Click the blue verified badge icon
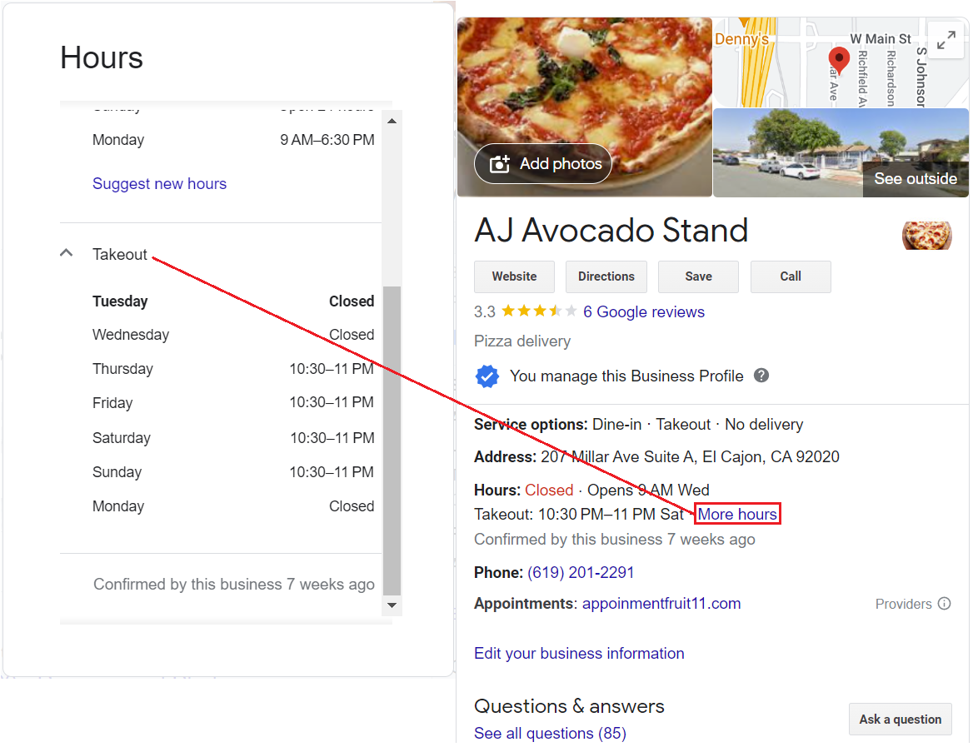This screenshot has height=752, width=973. 487,376
